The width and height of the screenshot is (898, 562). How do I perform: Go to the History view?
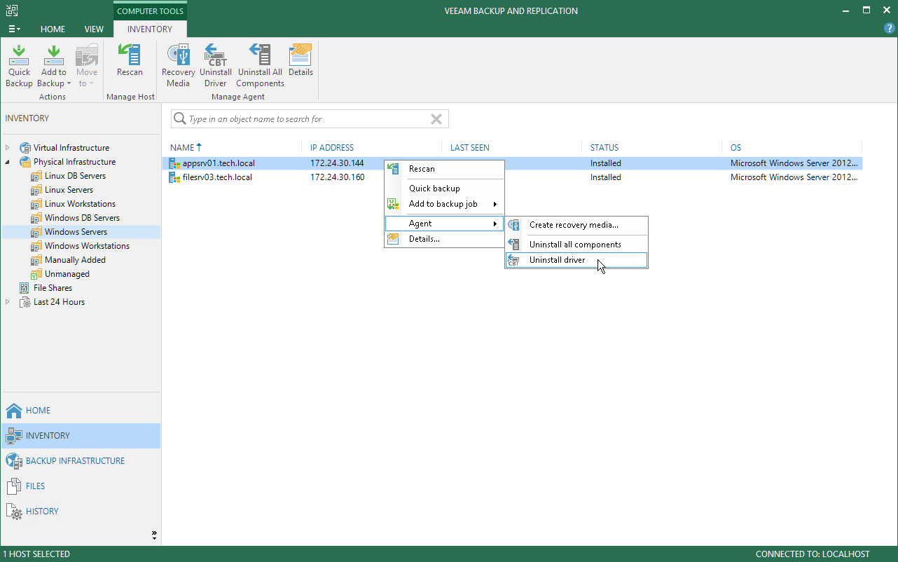(x=42, y=512)
